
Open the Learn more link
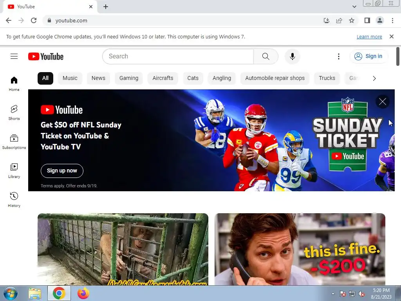pos(369,37)
